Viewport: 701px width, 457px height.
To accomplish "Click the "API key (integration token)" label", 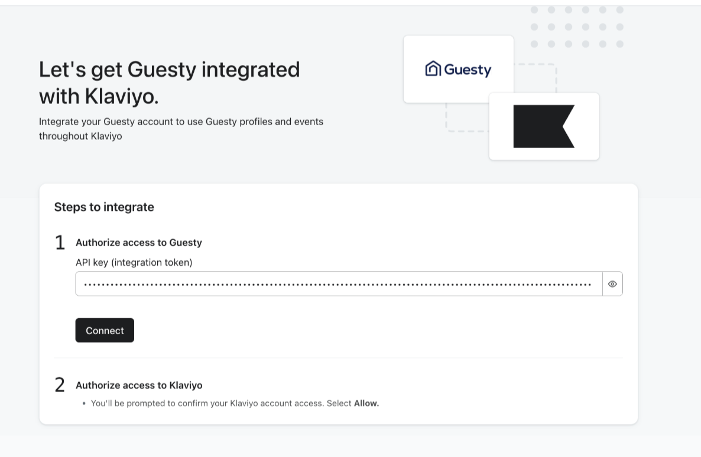I will 134,263.
